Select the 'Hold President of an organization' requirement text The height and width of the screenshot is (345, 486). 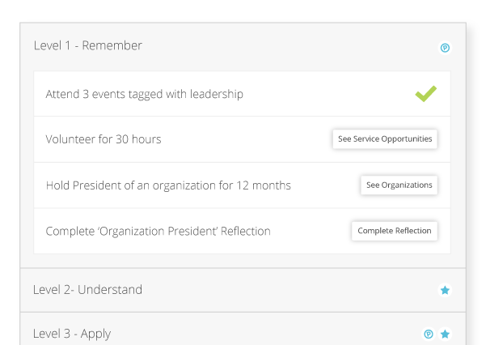pyautogui.click(x=168, y=185)
